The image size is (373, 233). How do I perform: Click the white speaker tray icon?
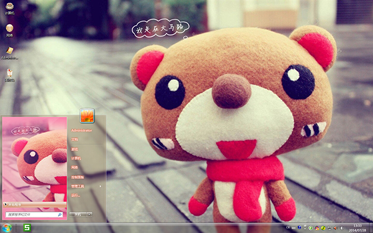pos(342,228)
